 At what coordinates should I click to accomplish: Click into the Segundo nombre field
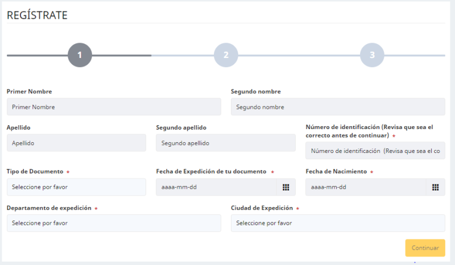pos(338,107)
